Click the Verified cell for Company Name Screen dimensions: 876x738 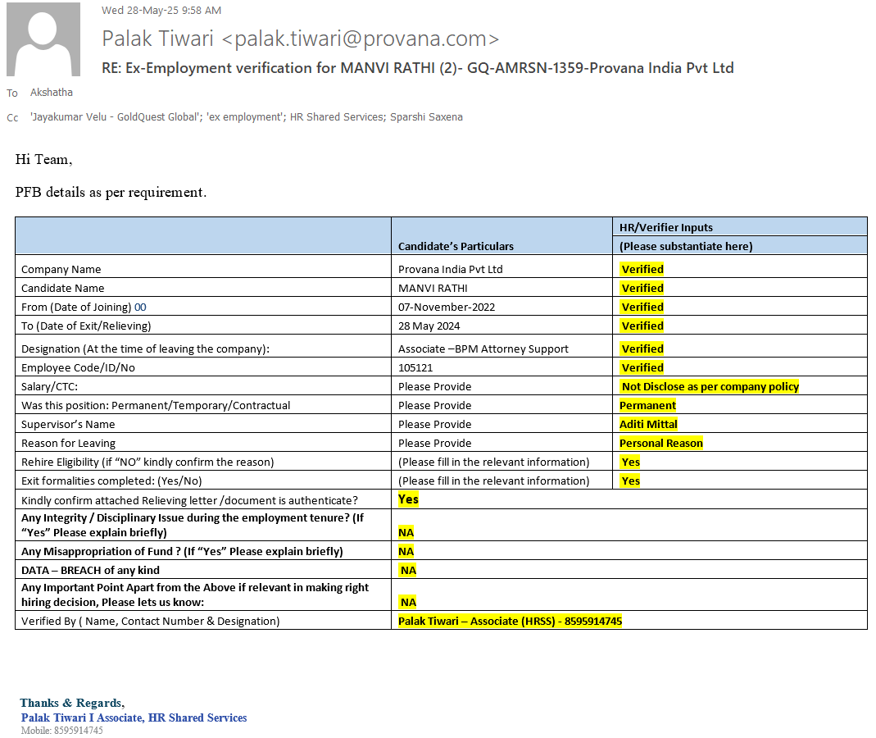(x=642, y=269)
